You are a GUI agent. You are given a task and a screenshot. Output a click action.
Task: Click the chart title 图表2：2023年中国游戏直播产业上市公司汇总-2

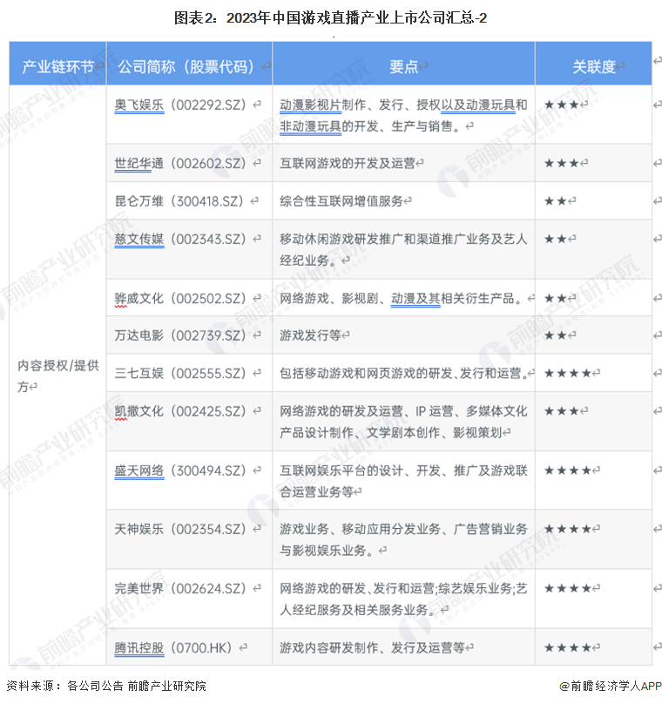(330, 18)
